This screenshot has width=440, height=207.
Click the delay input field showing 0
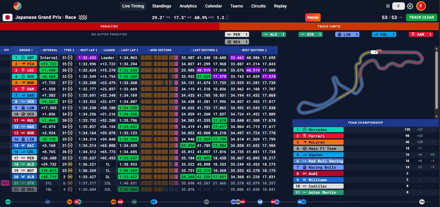point(398,6)
